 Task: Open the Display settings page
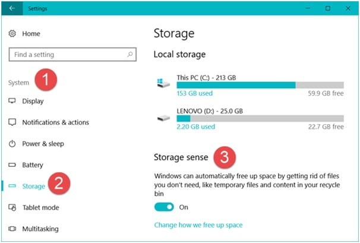[33, 101]
